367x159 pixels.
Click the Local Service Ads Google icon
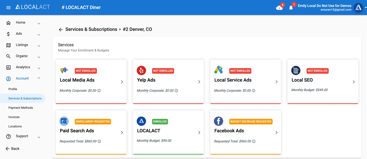(x=219, y=70)
